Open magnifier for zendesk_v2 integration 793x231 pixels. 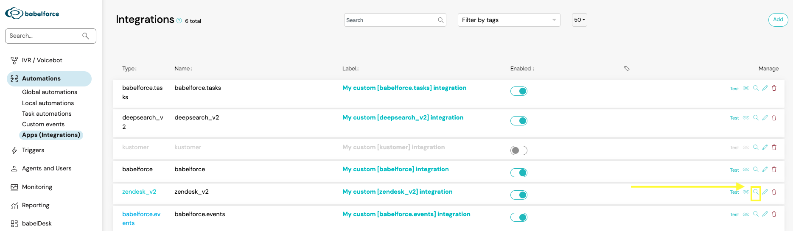[756, 192]
